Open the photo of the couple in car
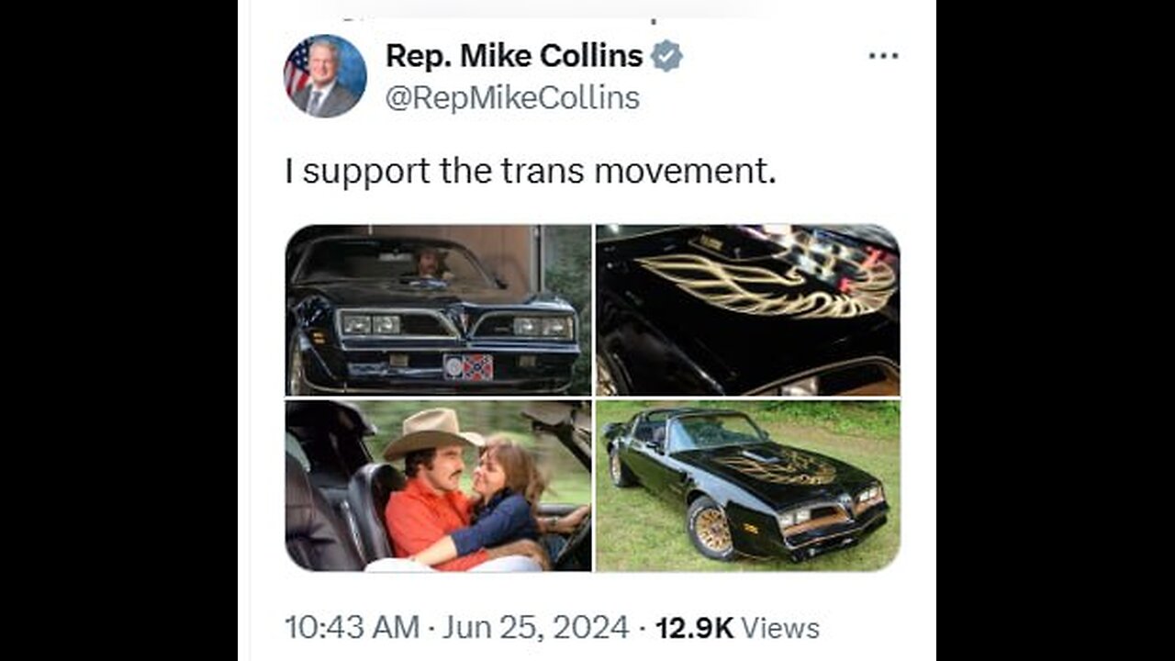The width and height of the screenshot is (1175, 661). (x=439, y=486)
